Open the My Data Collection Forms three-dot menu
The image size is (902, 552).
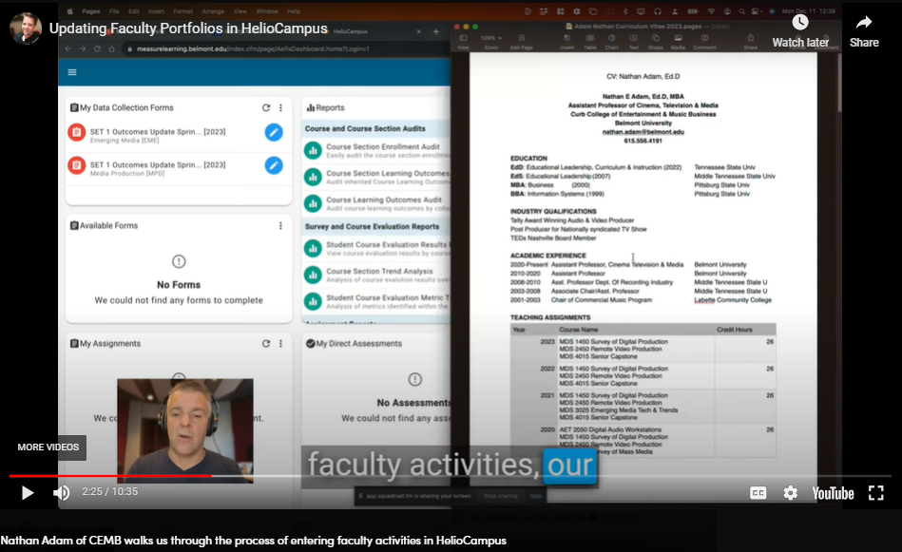click(x=280, y=107)
